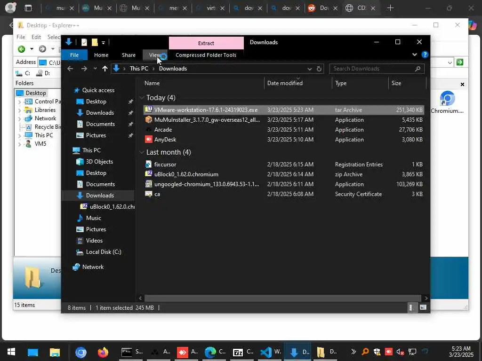This screenshot has height=361, width=482.
Task: Click the forward navigation arrow in Downloads window
Action: [x=84, y=69]
